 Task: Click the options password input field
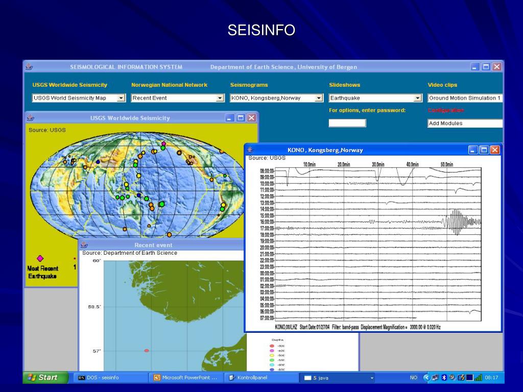pyautogui.click(x=347, y=123)
